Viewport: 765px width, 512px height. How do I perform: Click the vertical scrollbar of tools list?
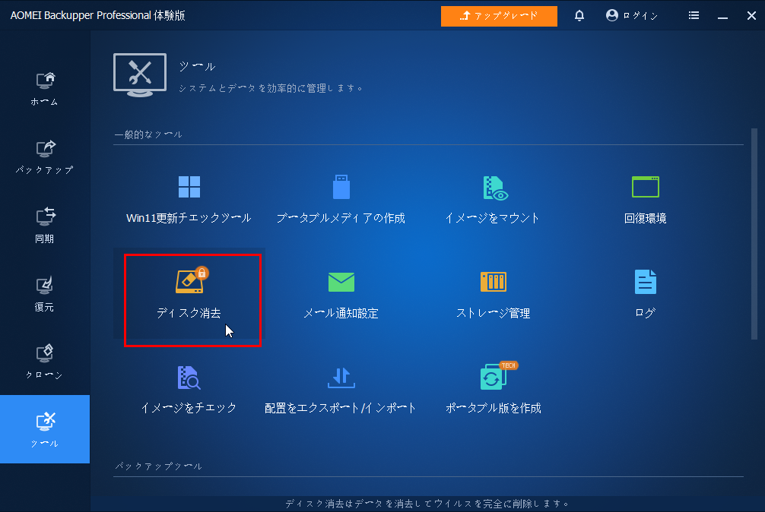coord(754,234)
